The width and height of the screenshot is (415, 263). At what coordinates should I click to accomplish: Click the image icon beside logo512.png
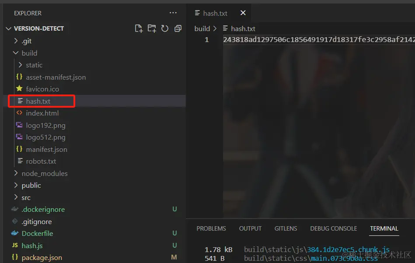click(x=19, y=137)
